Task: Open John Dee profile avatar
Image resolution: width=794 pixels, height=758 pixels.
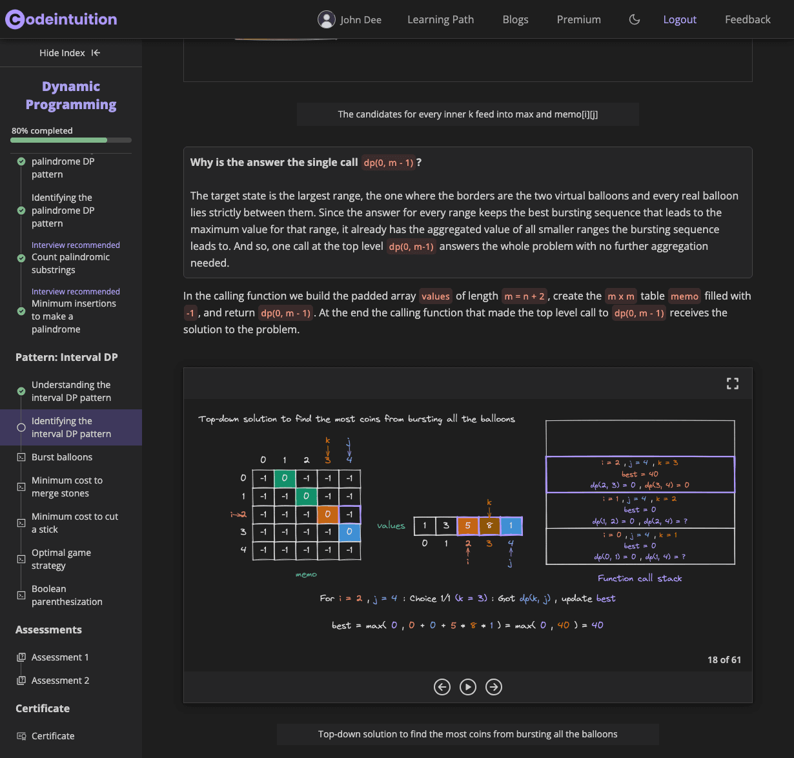Action: click(x=327, y=19)
